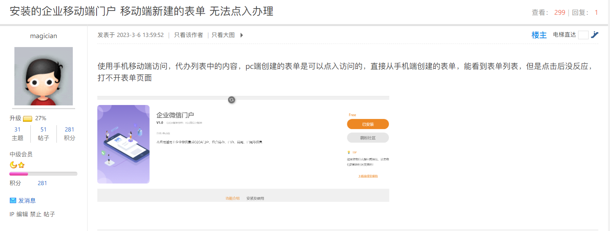Viewport: 610px width, 231px height.
Task: Click 只看该作者 to filter posts
Action: click(188, 35)
